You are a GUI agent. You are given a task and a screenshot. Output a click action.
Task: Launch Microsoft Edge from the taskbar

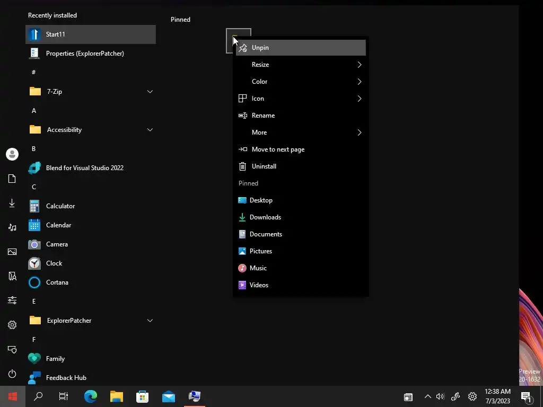(90, 396)
